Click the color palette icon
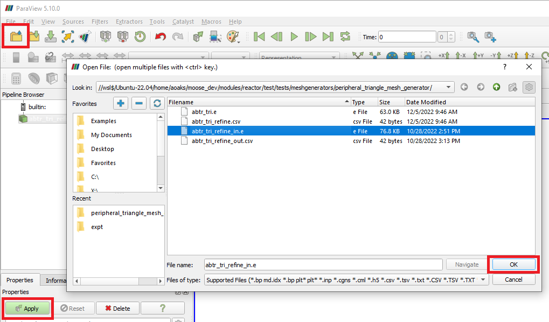Image resolution: width=549 pixels, height=322 pixels. click(232, 37)
